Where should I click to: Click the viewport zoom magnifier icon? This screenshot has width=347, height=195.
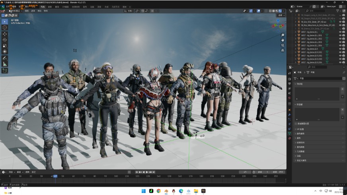pos(283,35)
